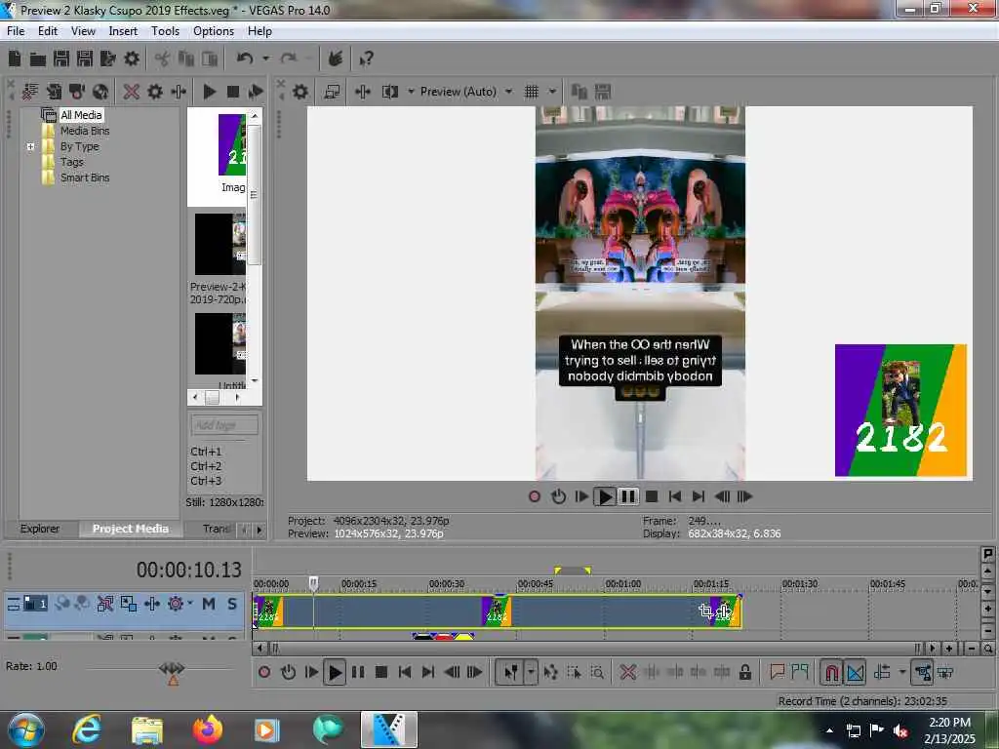The image size is (999, 749).
Task: Toggle Lock event padlock in the timeline toolbar
Action: coord(744,672)
